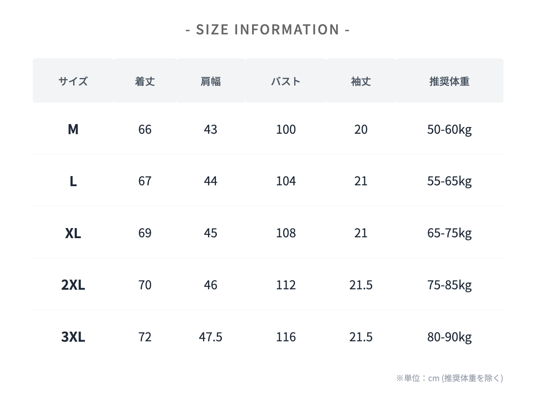The image size is (537, 400).
Task: Click the 116 bust value cell
Action: pyautogui.click(x=286, y=337)
